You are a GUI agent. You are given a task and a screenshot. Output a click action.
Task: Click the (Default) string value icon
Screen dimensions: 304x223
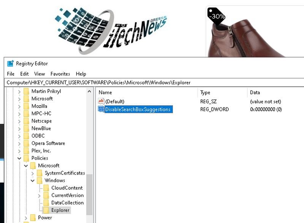click(101, 101)
